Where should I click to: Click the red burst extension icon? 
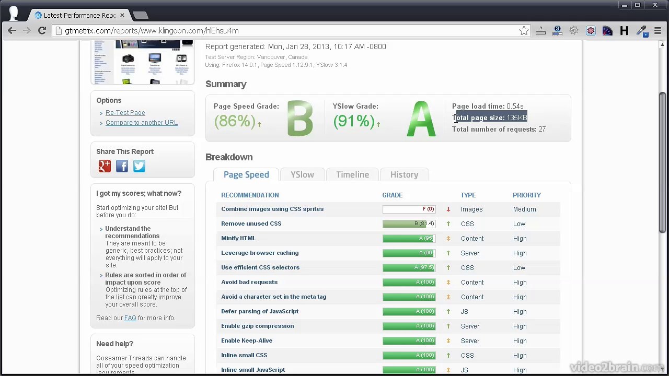[591, 31]
